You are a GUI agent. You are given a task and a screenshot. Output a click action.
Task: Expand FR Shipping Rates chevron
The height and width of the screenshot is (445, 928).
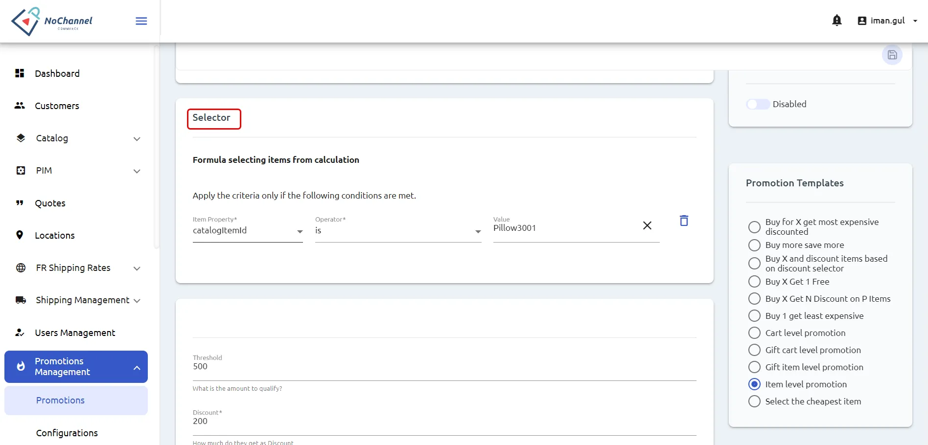[137, 268]
